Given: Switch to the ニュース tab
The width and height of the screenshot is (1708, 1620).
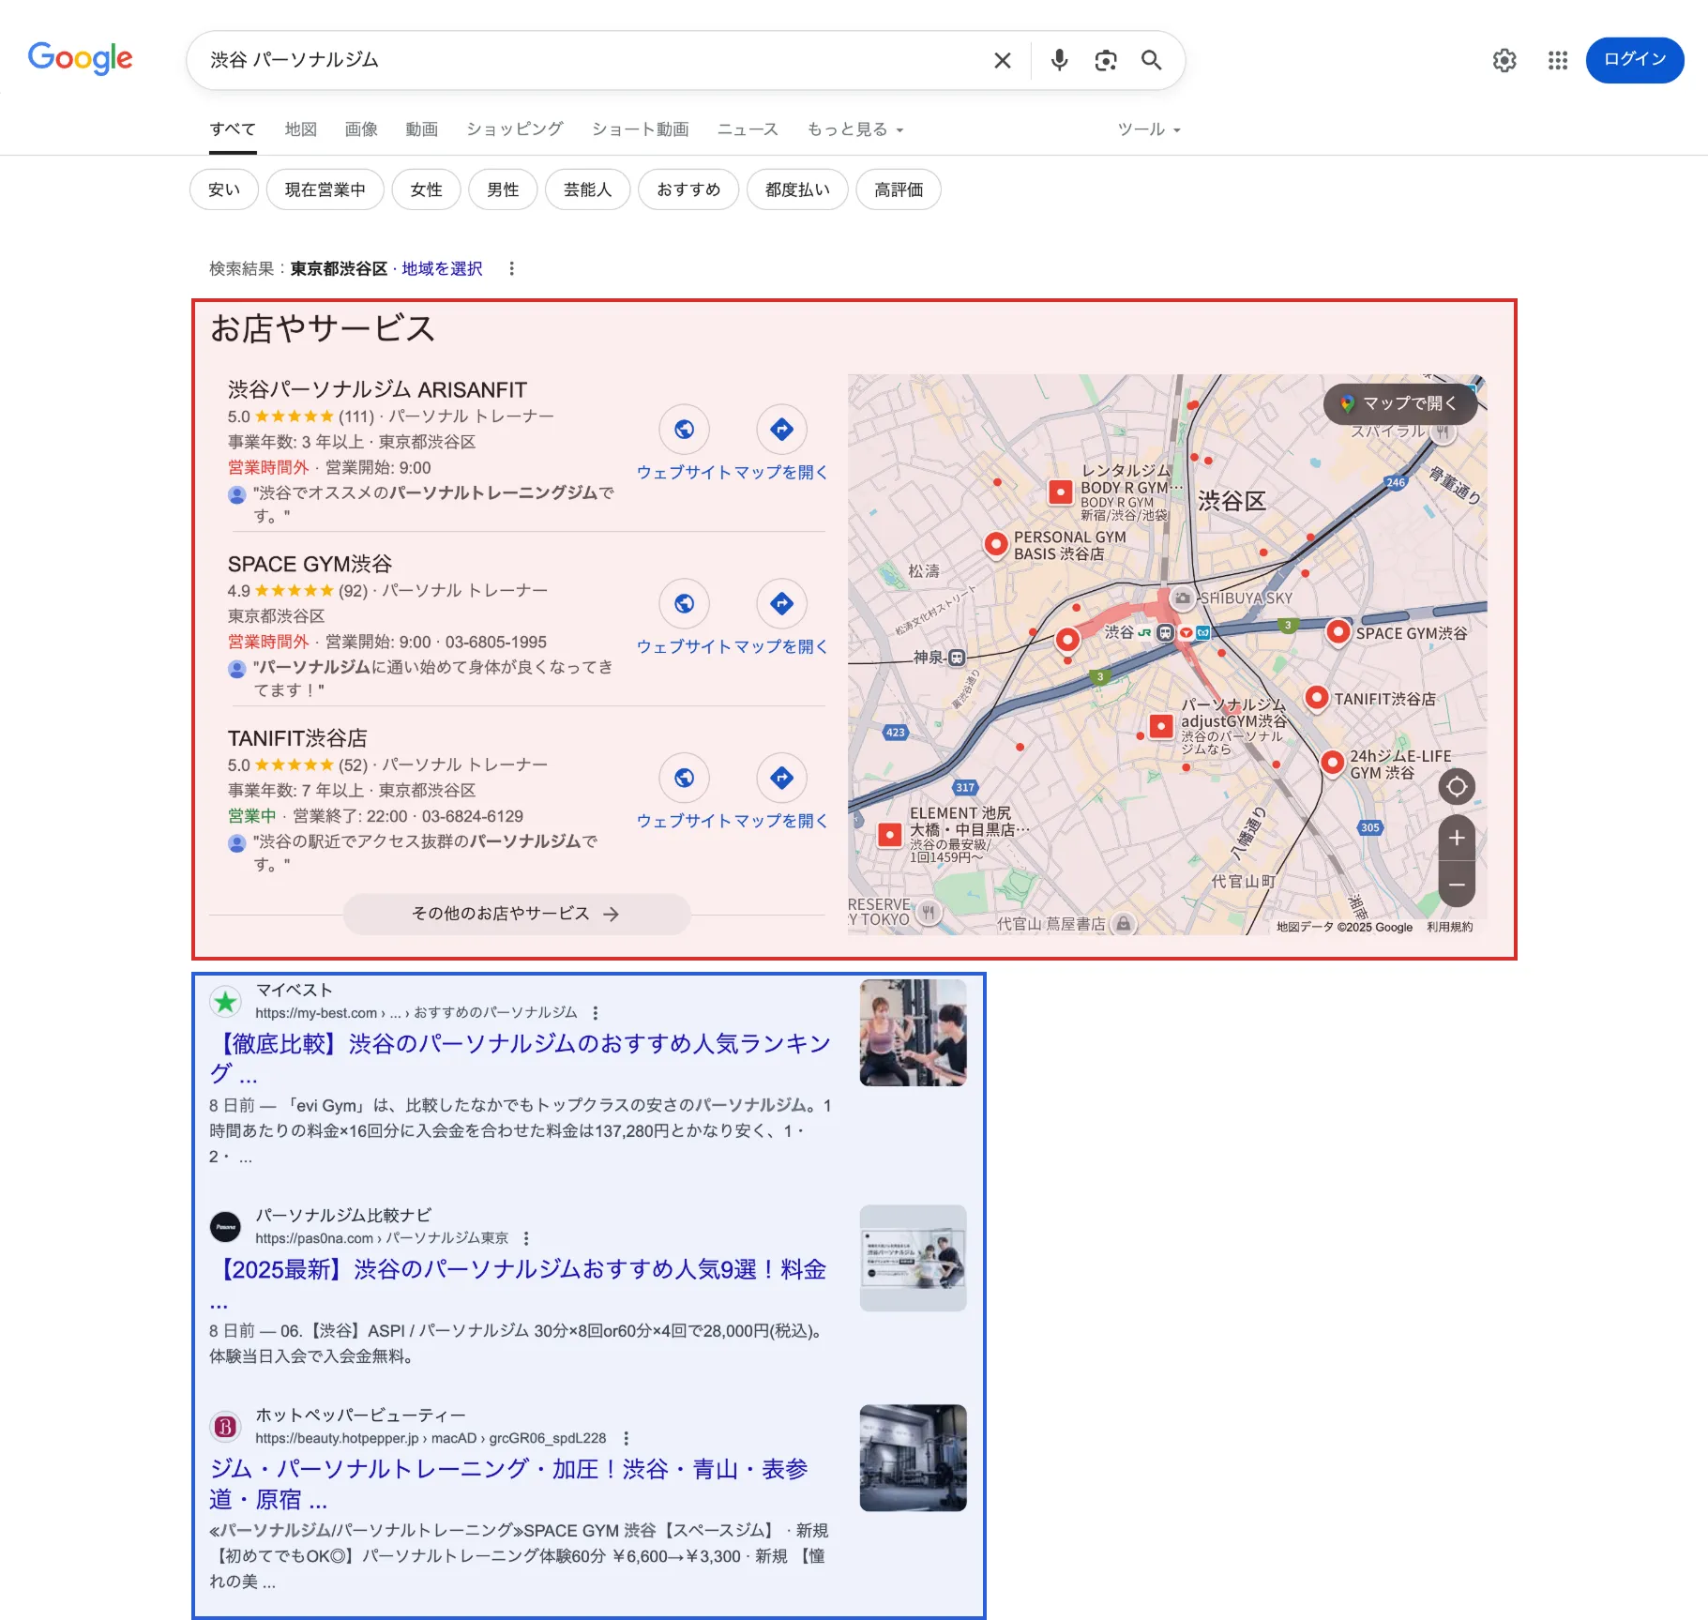Looking at the screenshot, I should tap(748, 129).
